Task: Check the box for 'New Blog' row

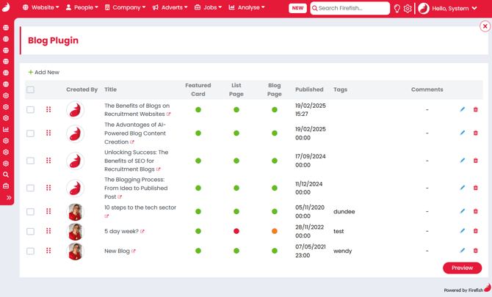Action: pos(30,251)
